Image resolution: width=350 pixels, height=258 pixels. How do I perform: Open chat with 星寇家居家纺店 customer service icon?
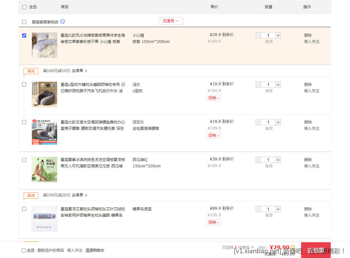point(62,21)
